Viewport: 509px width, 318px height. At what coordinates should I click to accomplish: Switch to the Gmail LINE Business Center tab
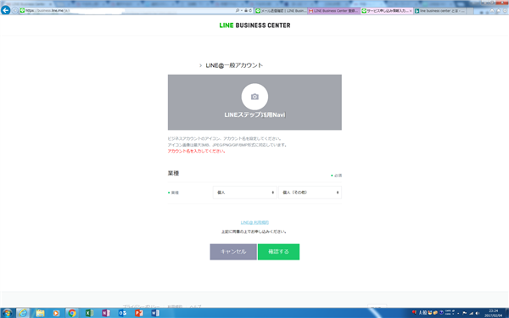click(x=334, y=11)
